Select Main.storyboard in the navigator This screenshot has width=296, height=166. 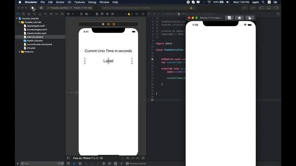click(x=35, y=37)
